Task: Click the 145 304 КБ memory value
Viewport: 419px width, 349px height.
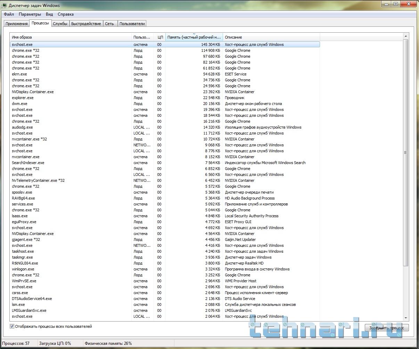Action: click(211, 44)
